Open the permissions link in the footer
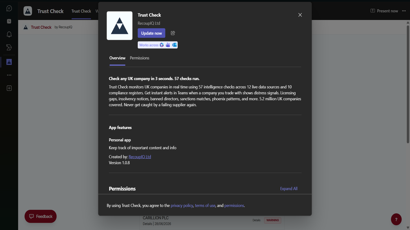410x230 pixels. point(234,206)
